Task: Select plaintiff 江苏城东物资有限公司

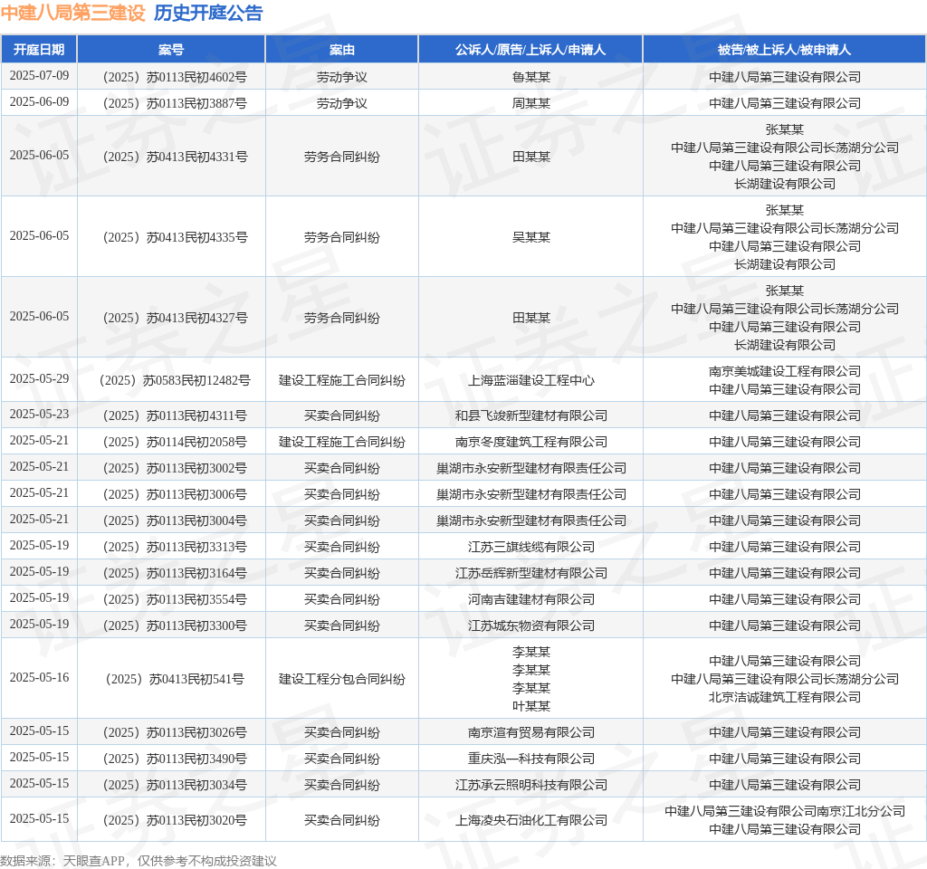Action: click(x=530, y=625)
